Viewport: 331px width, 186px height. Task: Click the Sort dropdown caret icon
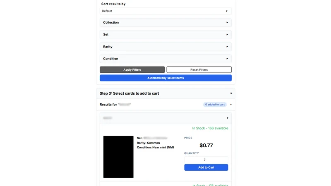point(227,11)
